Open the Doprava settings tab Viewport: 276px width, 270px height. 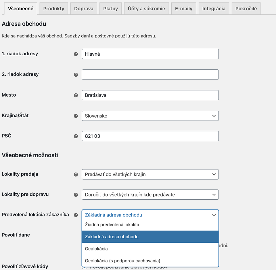point(84,9)
